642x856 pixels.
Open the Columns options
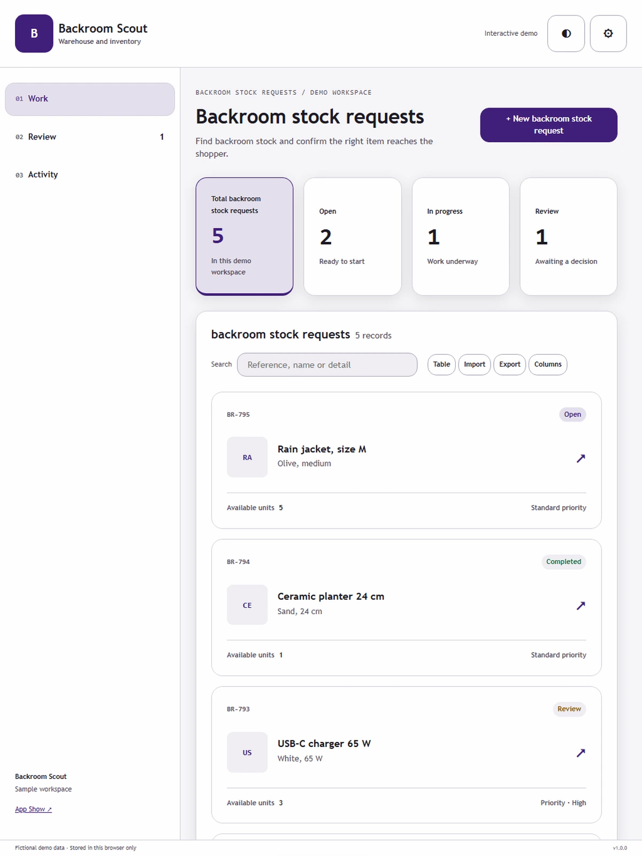click(548, 364)
